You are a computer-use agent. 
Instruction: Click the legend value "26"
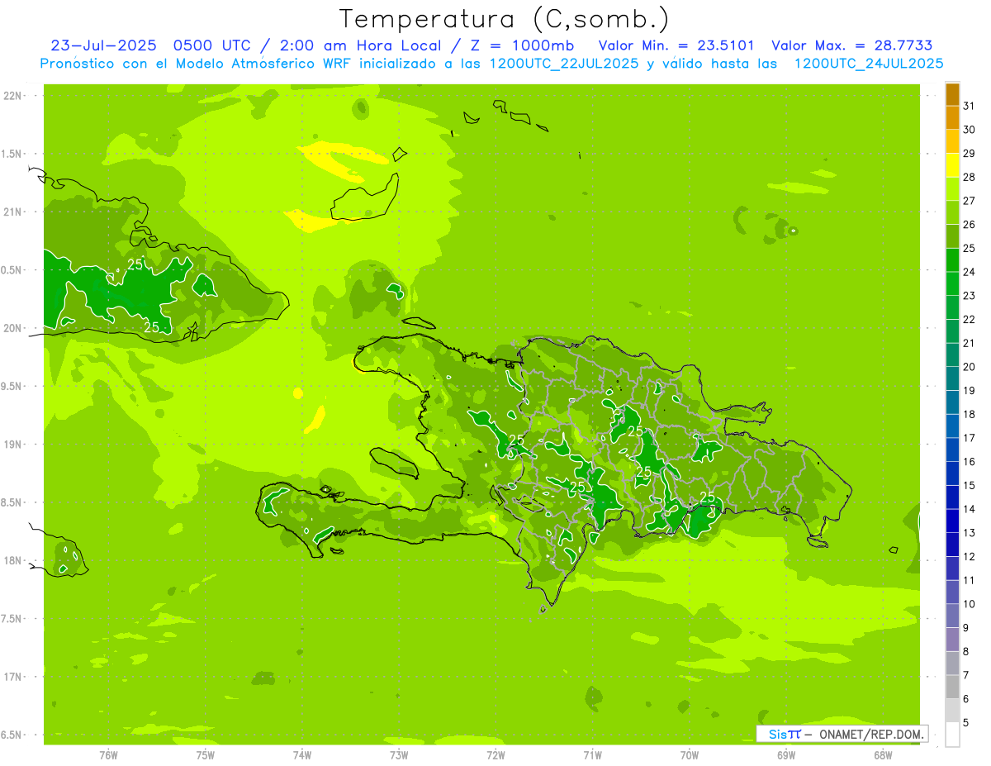pos(969,225)
